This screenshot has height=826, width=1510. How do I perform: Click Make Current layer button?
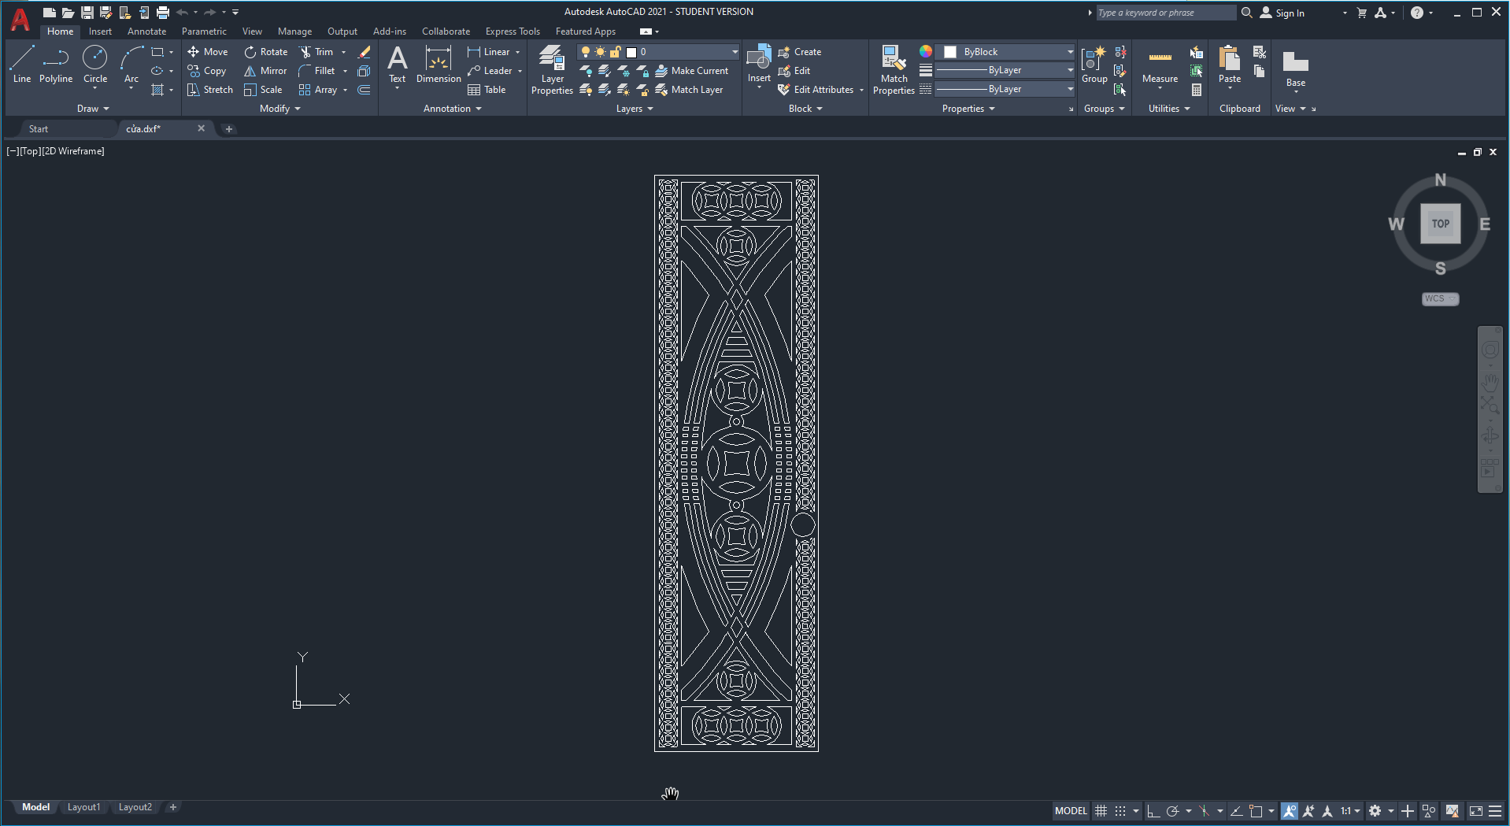point(692,71)
